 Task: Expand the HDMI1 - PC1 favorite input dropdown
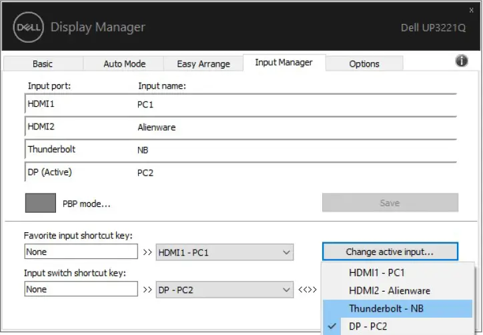pyautogui.click(x=225, y=252)
